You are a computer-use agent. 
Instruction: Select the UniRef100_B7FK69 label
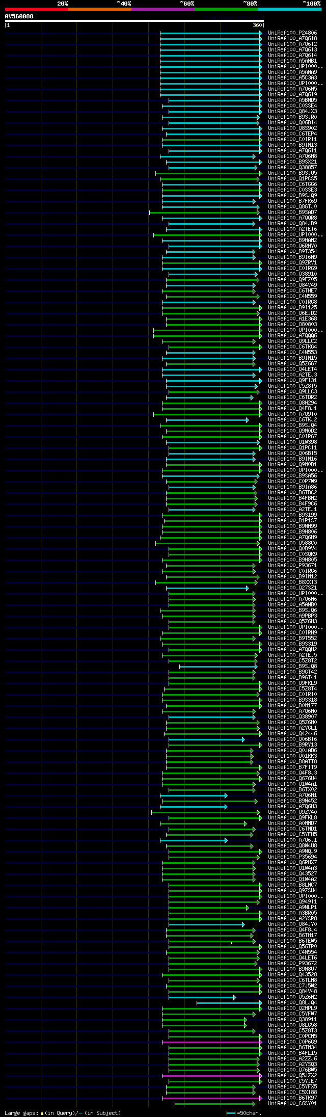(x=292, y=201)
